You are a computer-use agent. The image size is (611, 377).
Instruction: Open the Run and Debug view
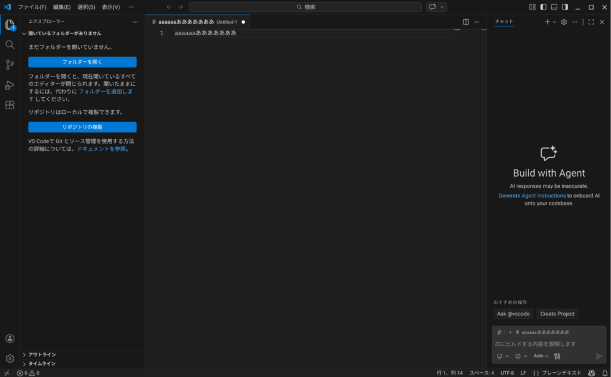[x=10, y=85]
